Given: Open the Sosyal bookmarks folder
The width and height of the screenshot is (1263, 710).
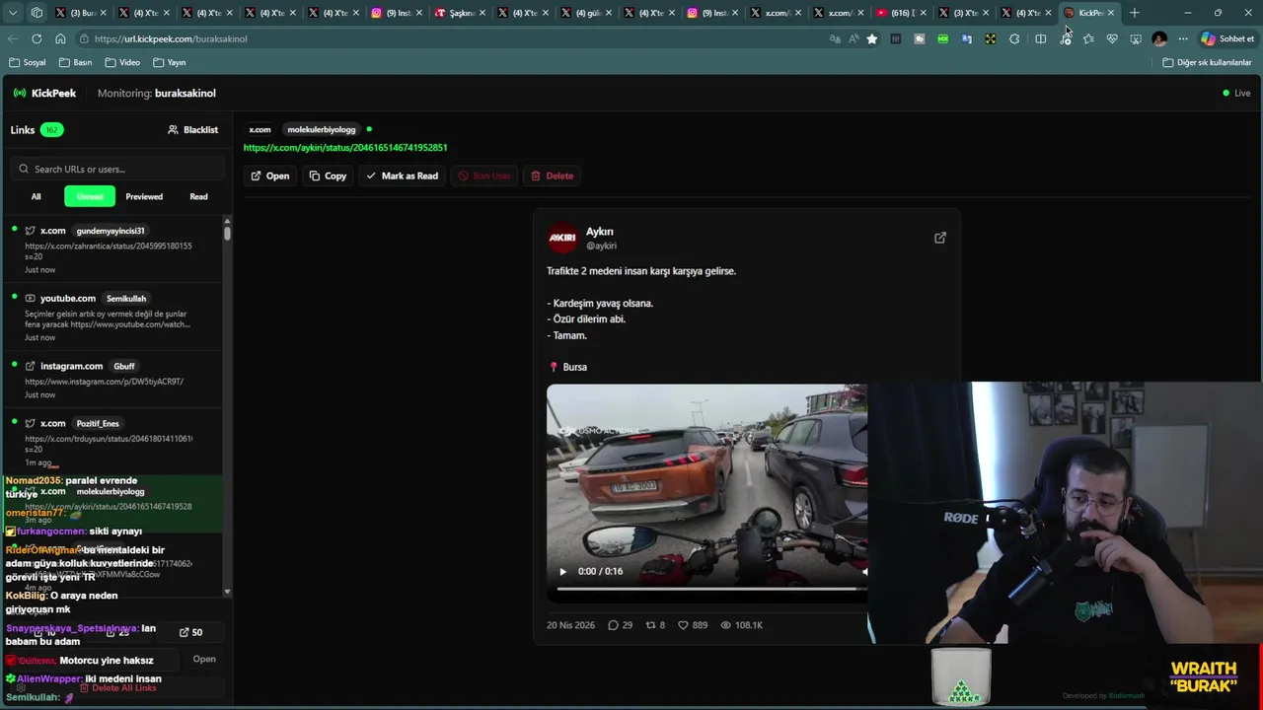Looking at the screenshot, I should pyautogui.click(x=28, y=62).
